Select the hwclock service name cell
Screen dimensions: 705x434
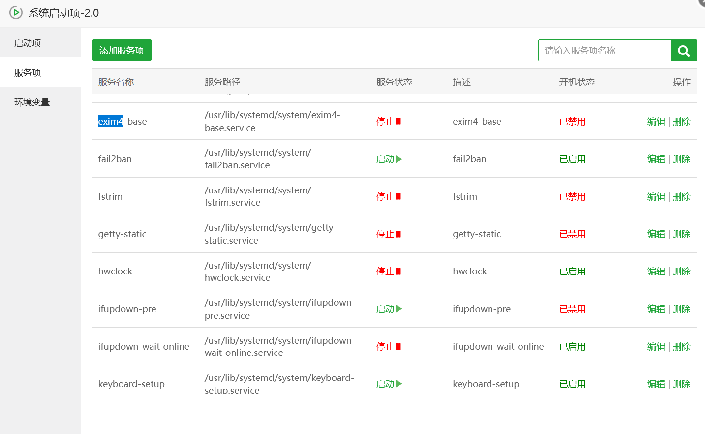tap(115, 271)
